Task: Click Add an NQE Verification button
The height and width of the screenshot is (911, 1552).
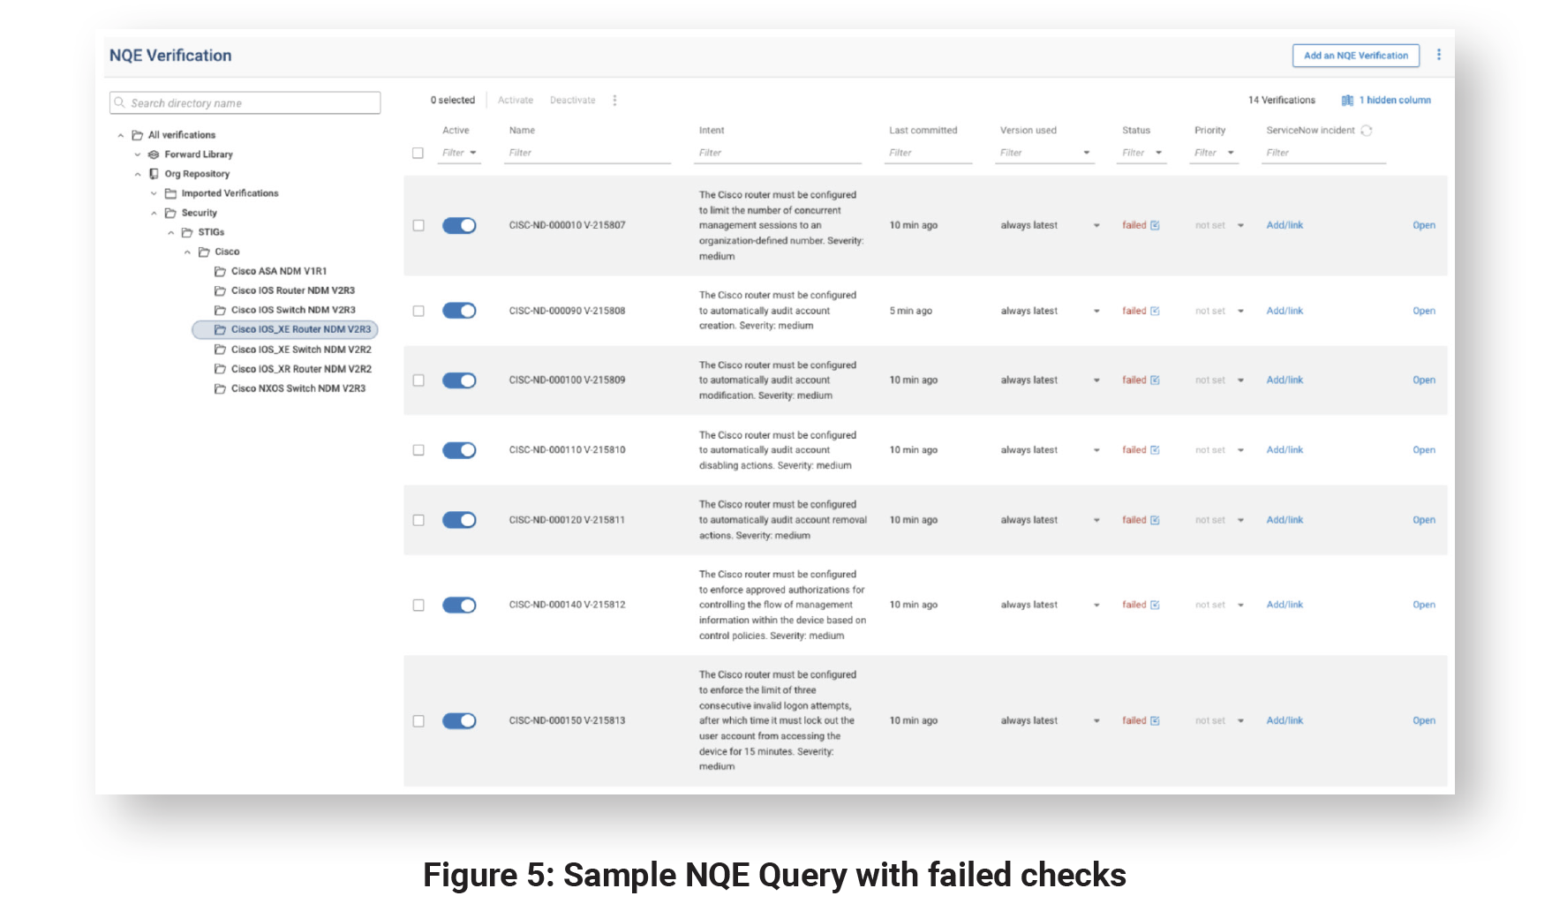Action: [x=1355, y=56]
